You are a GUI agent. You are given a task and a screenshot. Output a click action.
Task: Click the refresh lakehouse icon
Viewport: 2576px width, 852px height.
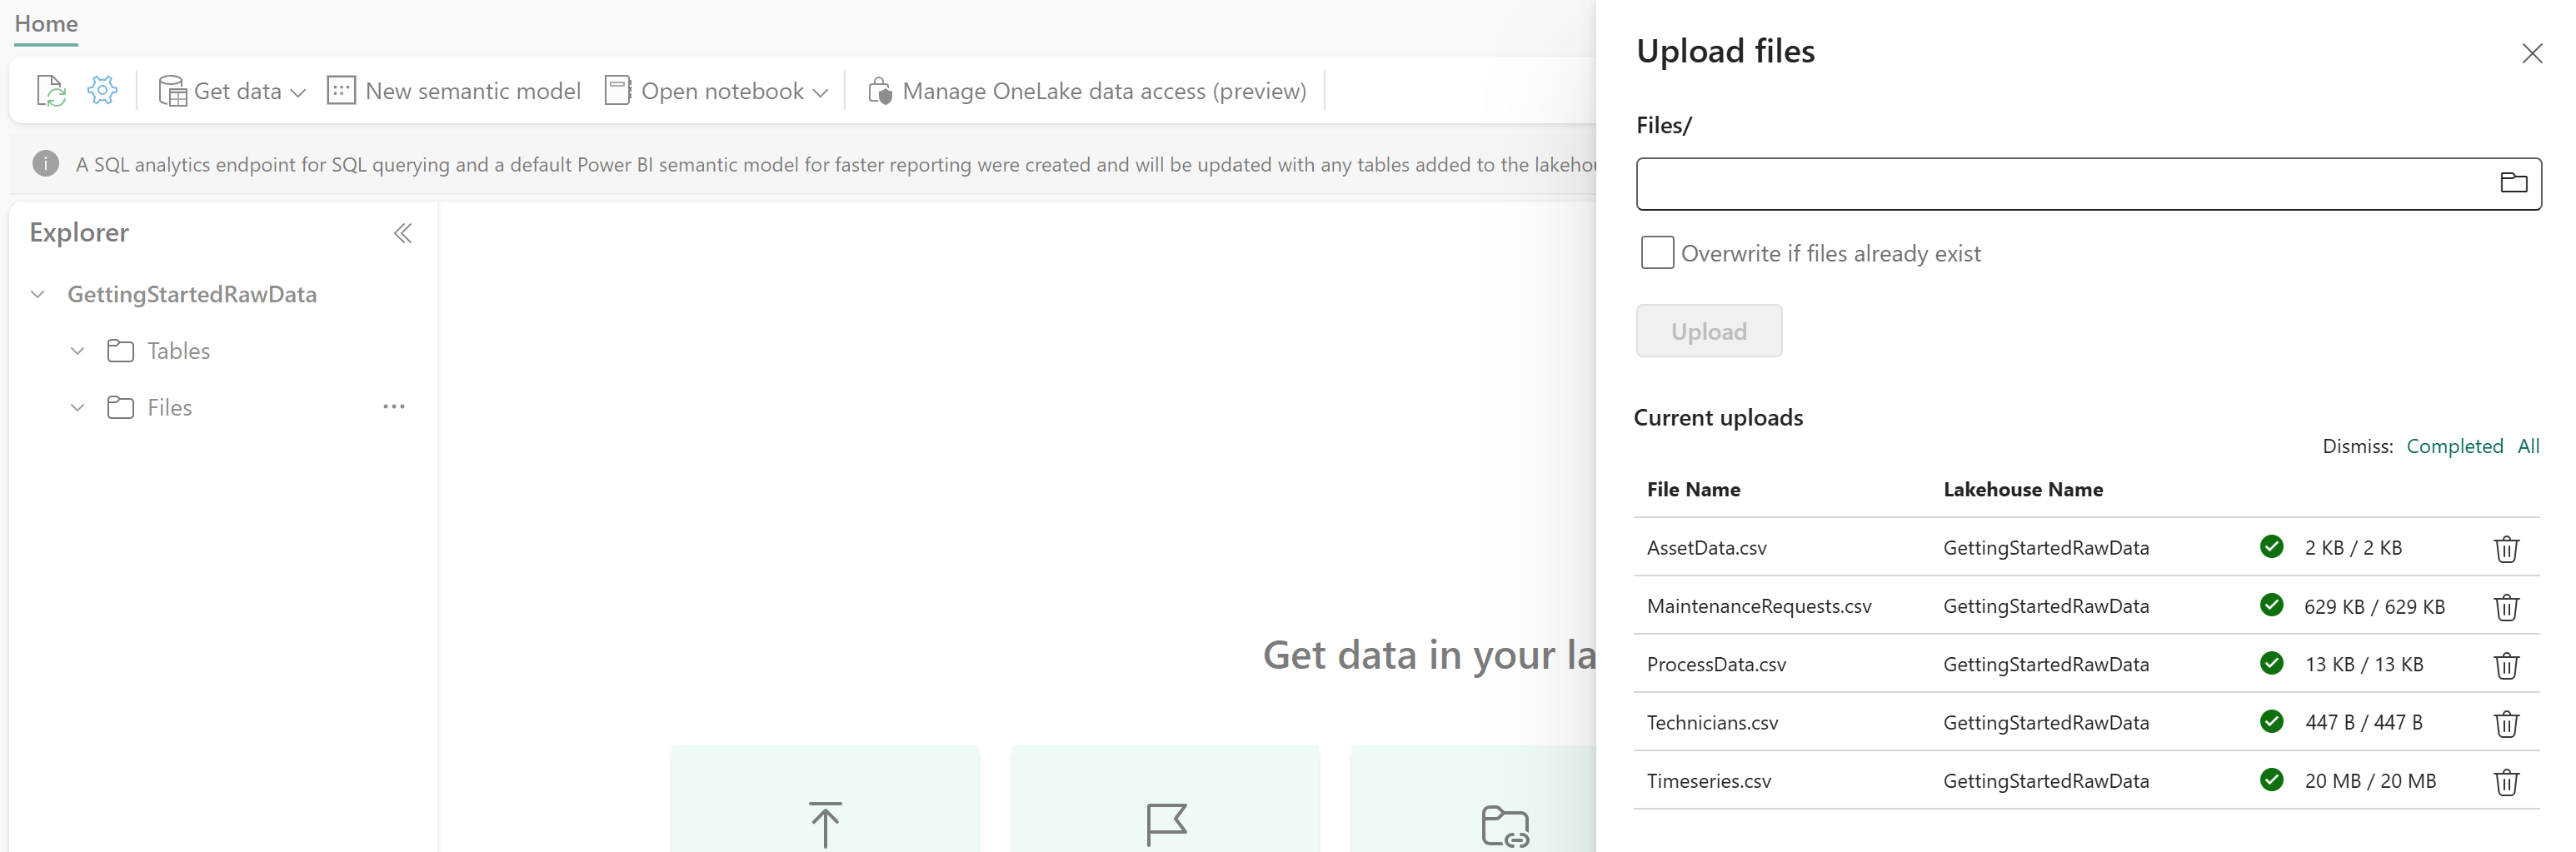[x=51, y=91]
